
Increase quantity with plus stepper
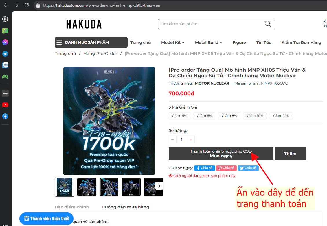pyautogui.click(x=191, y=139)
